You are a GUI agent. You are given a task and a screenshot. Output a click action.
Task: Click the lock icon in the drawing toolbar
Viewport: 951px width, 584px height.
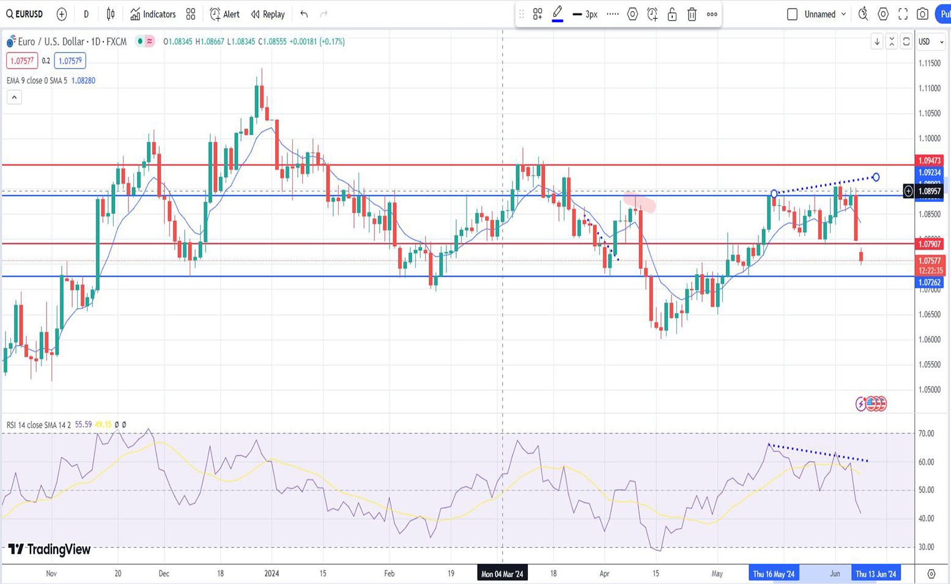point(672,14)
